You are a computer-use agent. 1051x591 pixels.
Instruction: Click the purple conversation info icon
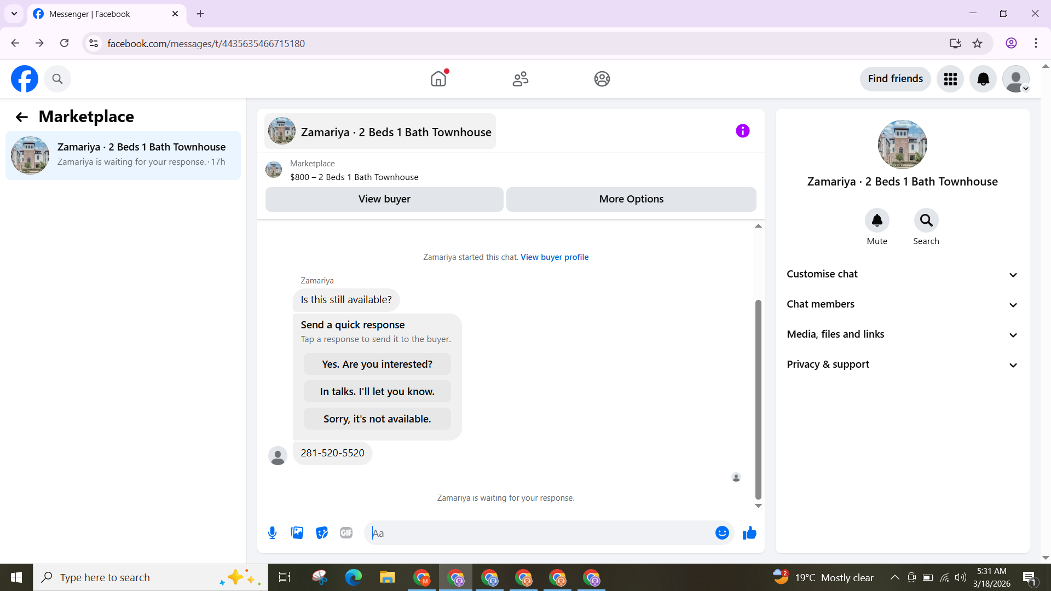pyautogui.click(x=742, y=131)
